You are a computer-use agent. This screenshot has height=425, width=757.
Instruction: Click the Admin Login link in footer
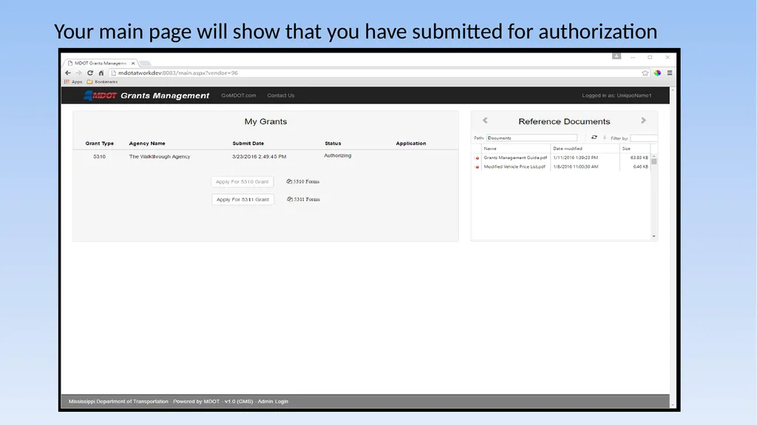pyautogui.click(x=273, y=401)
